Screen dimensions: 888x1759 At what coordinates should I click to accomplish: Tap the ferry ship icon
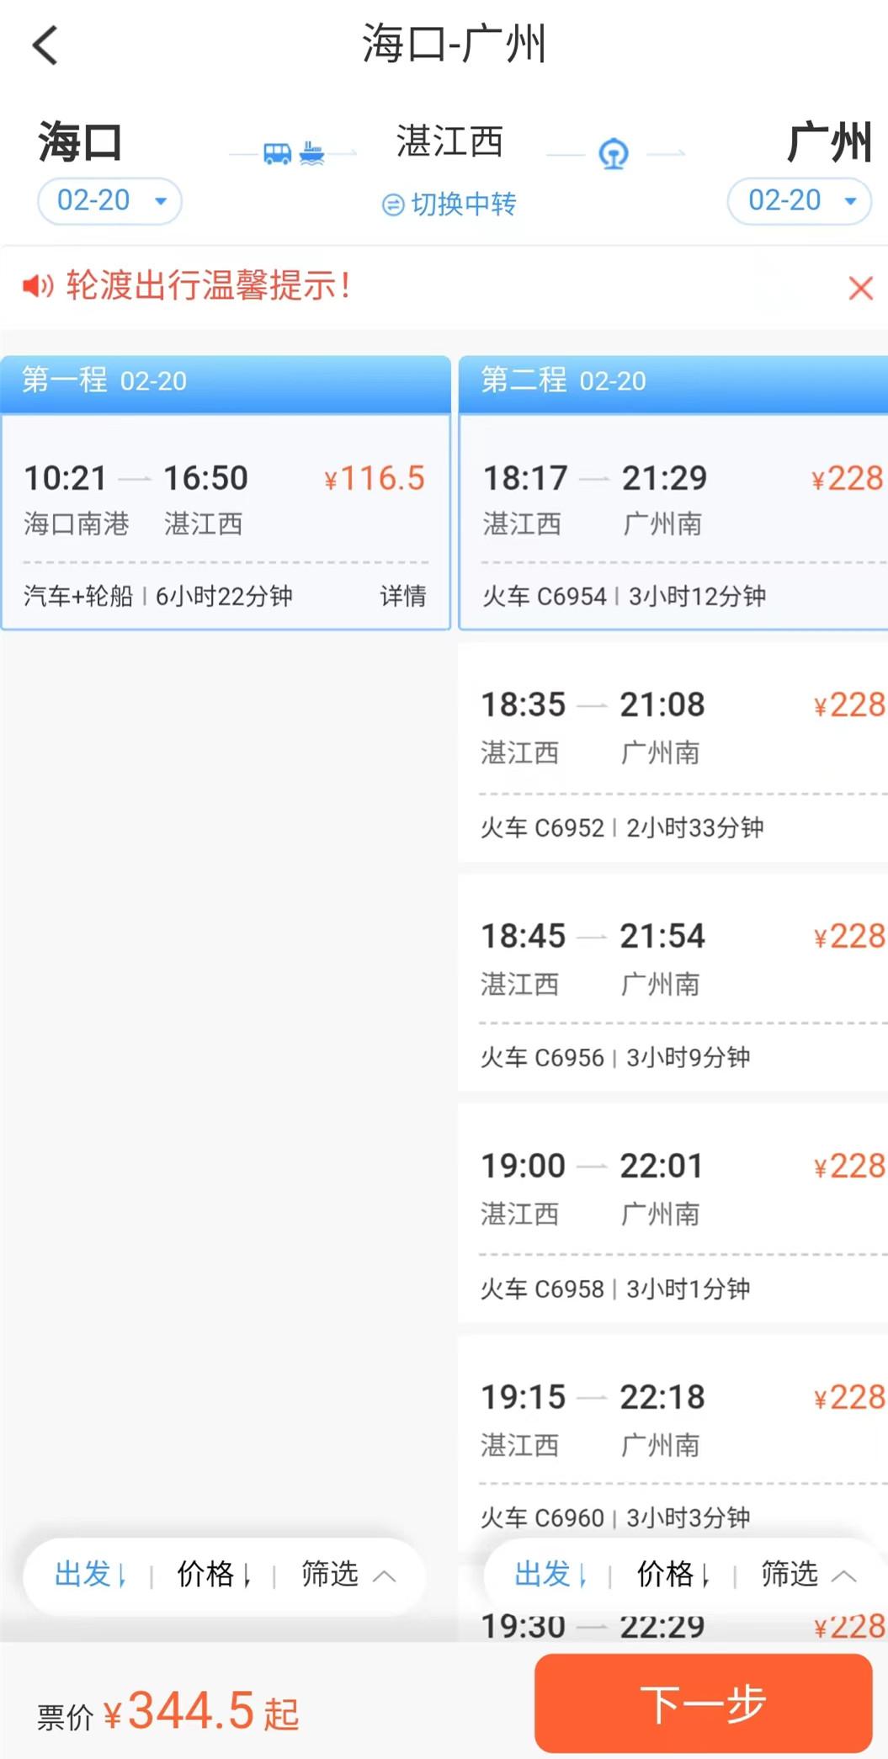312,153
